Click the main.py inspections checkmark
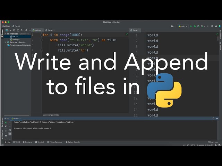This screenshot has width=222, height=166. (127, 34)
